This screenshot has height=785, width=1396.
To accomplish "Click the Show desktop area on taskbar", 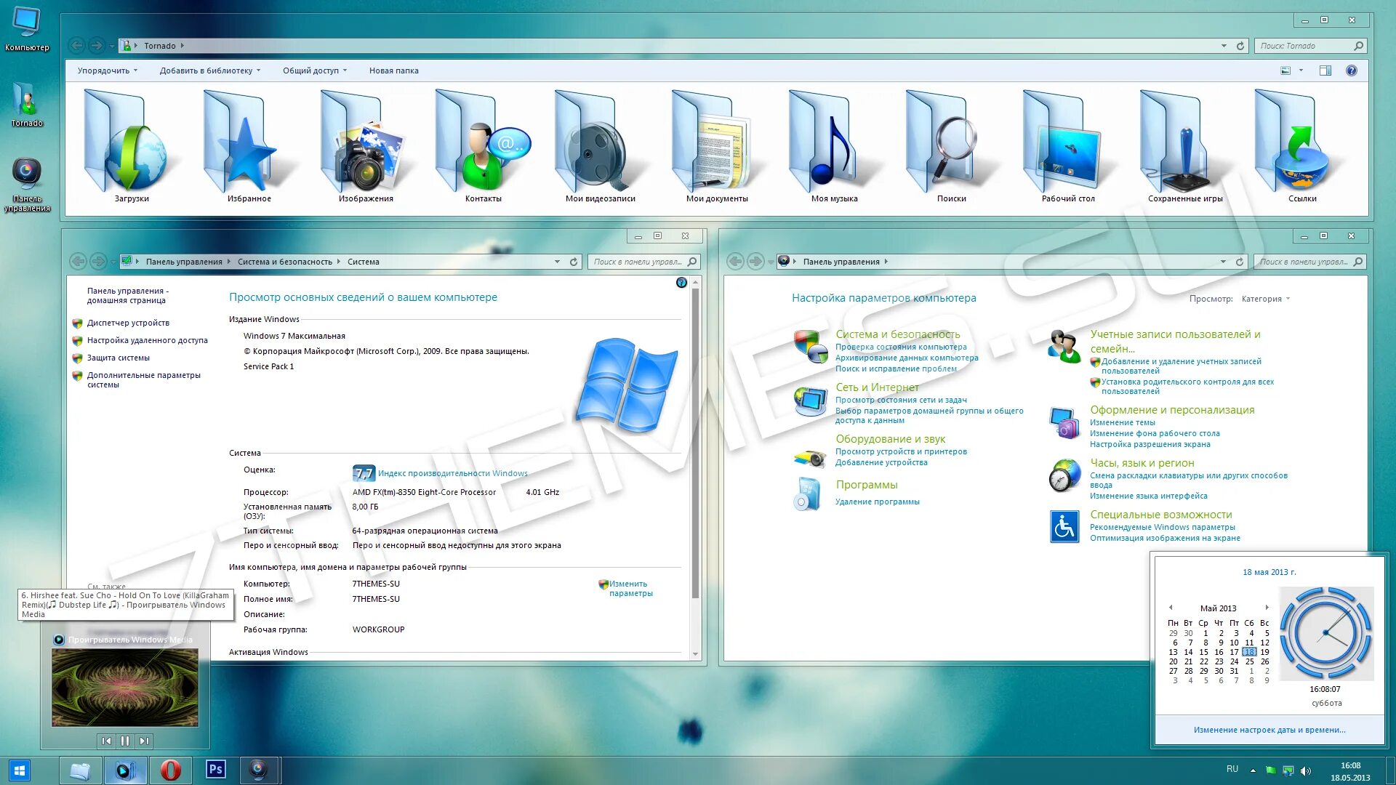I will 1392,770.
